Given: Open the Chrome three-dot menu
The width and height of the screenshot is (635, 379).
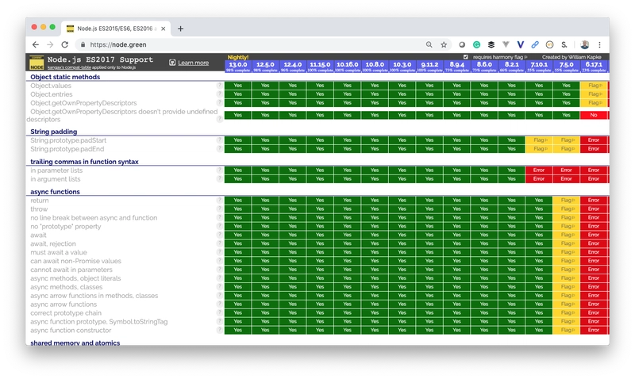Looking at the screenshot, I should click(601, 45).
